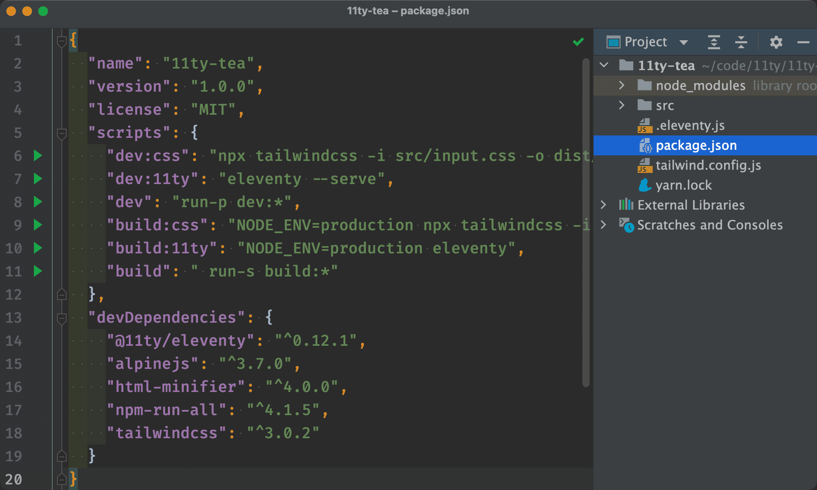This screenshot has width=817, height=490.
Task: Click the Scratches and Consoles icon
Action: coord(626,225)
